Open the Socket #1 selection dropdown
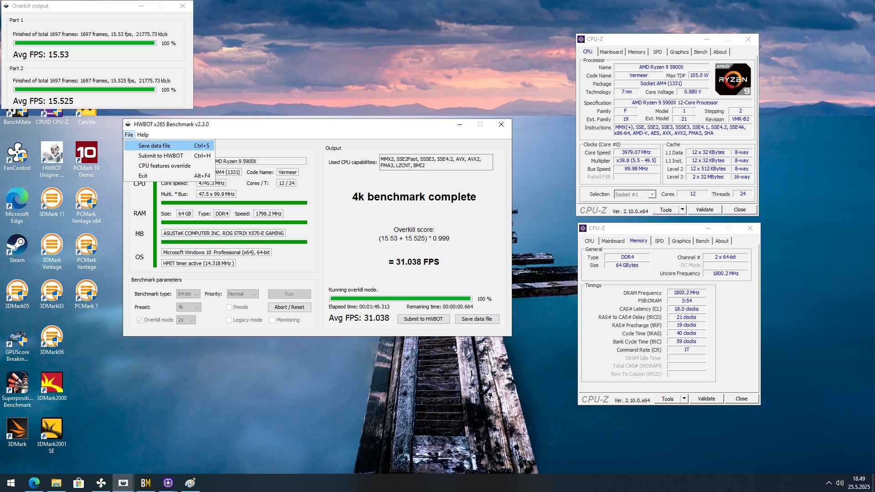Screen dimensions: 875x492 tap(635, 194)
